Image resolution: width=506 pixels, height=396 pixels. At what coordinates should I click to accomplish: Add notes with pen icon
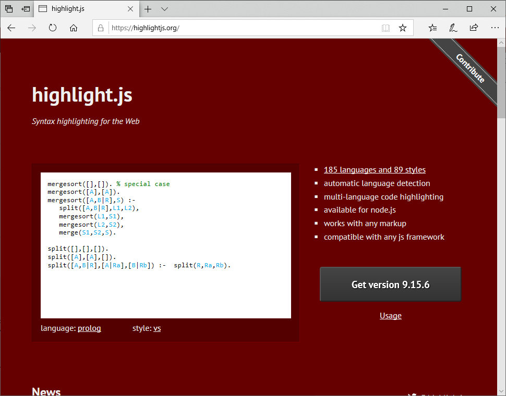tap(453, 28)
